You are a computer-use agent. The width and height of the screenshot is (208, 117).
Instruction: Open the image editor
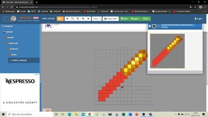(x=110, y=19)
